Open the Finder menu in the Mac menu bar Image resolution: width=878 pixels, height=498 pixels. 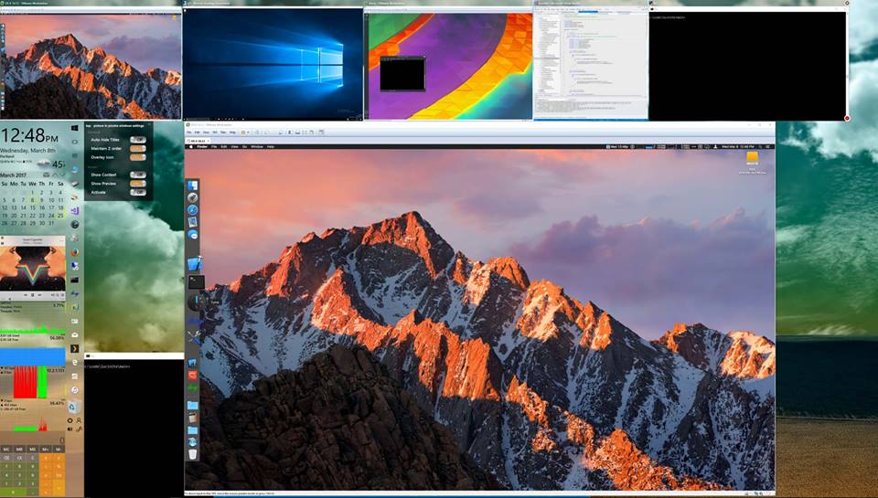coord(202,146)
